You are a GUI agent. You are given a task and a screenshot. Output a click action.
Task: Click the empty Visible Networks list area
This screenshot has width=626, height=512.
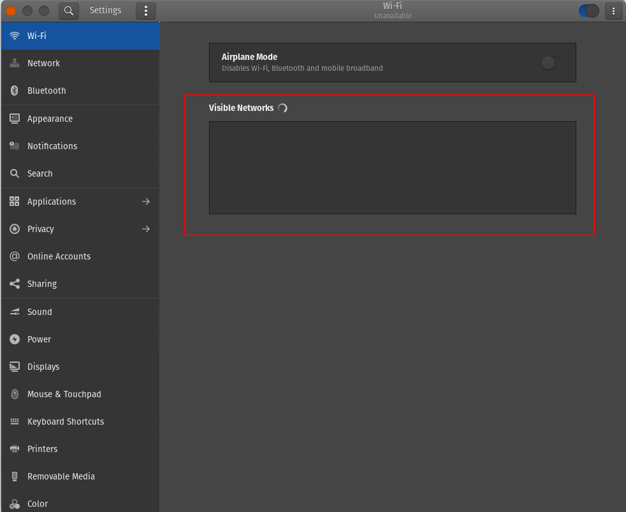[392, 167]
